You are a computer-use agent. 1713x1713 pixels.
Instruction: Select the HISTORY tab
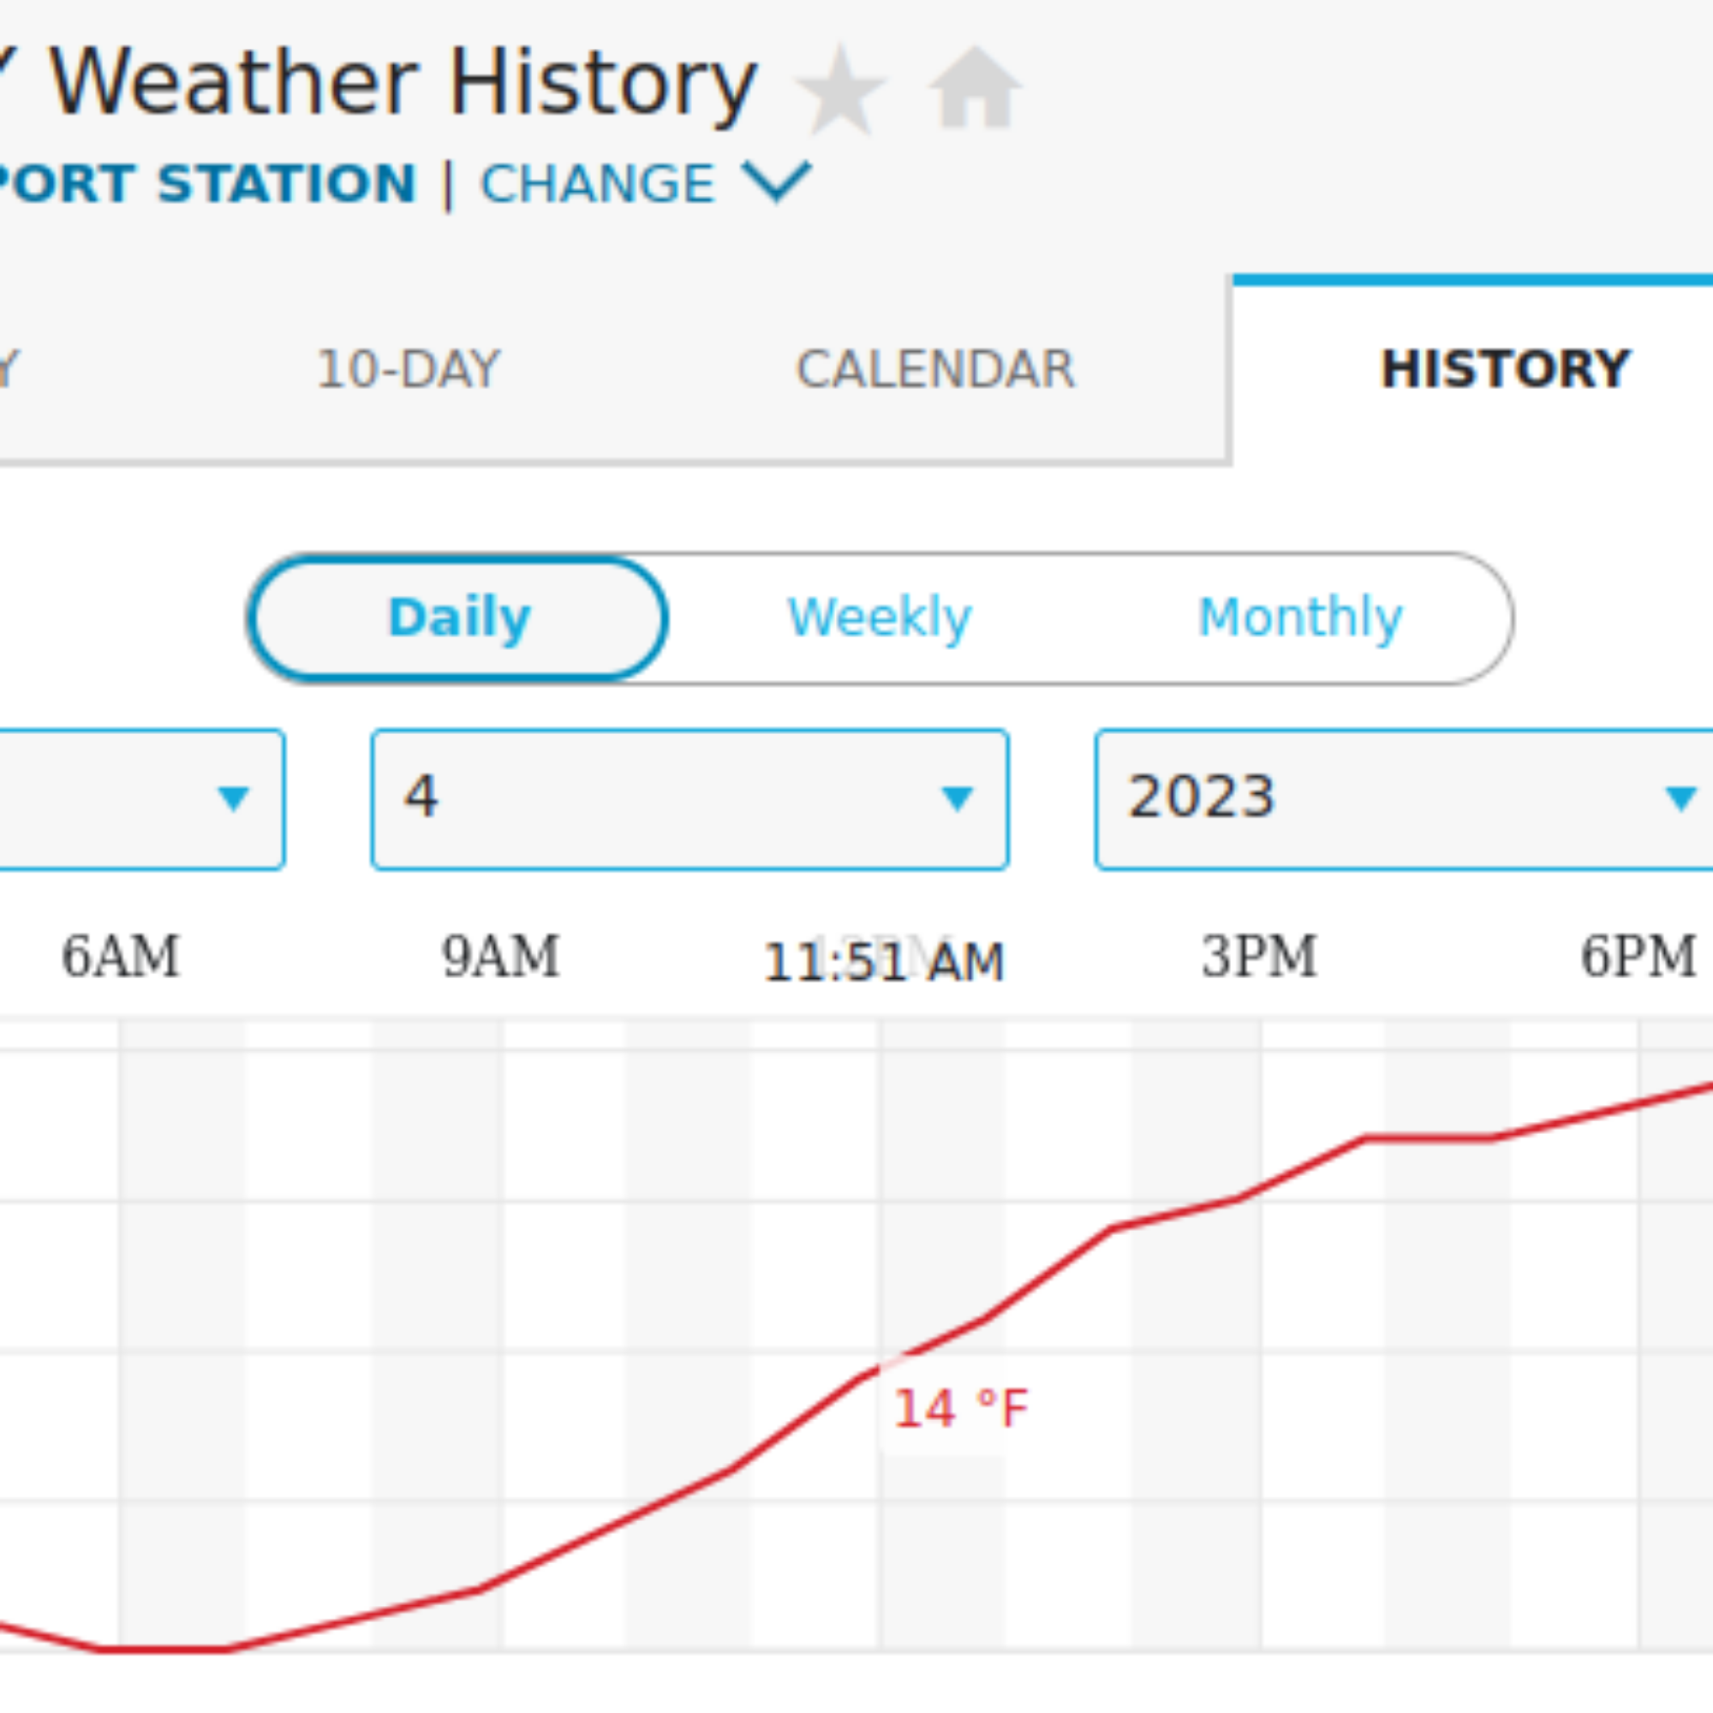1506,369
